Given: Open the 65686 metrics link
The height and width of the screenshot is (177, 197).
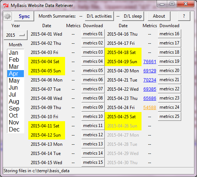Looking at the screenshot, I should (150, 98).
